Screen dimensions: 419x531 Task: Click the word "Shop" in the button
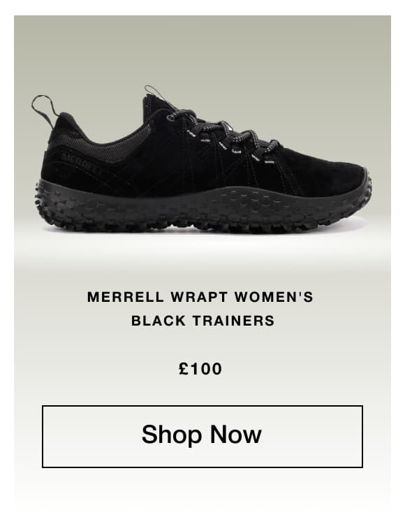(172, 435)
